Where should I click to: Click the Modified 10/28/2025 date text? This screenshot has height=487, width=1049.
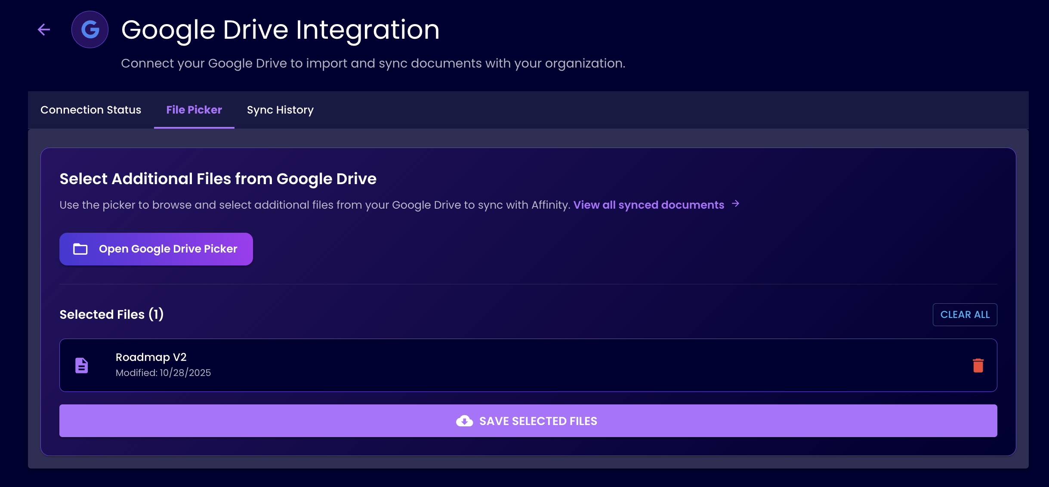[164, 373]
